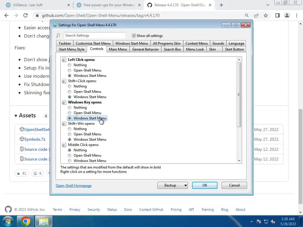Click the Chrome address bar URL
The width and height of the screenshot is (303, 227).
click(x=101, y=15)
